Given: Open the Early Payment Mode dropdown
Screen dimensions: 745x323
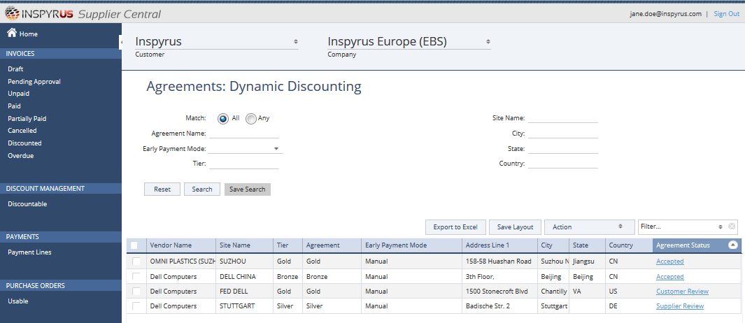Looking at the screenshot, I should pyautogui.click(x=245, y=149).
